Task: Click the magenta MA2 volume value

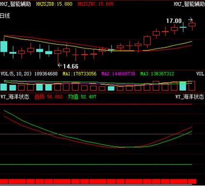Action: [118, 74]
